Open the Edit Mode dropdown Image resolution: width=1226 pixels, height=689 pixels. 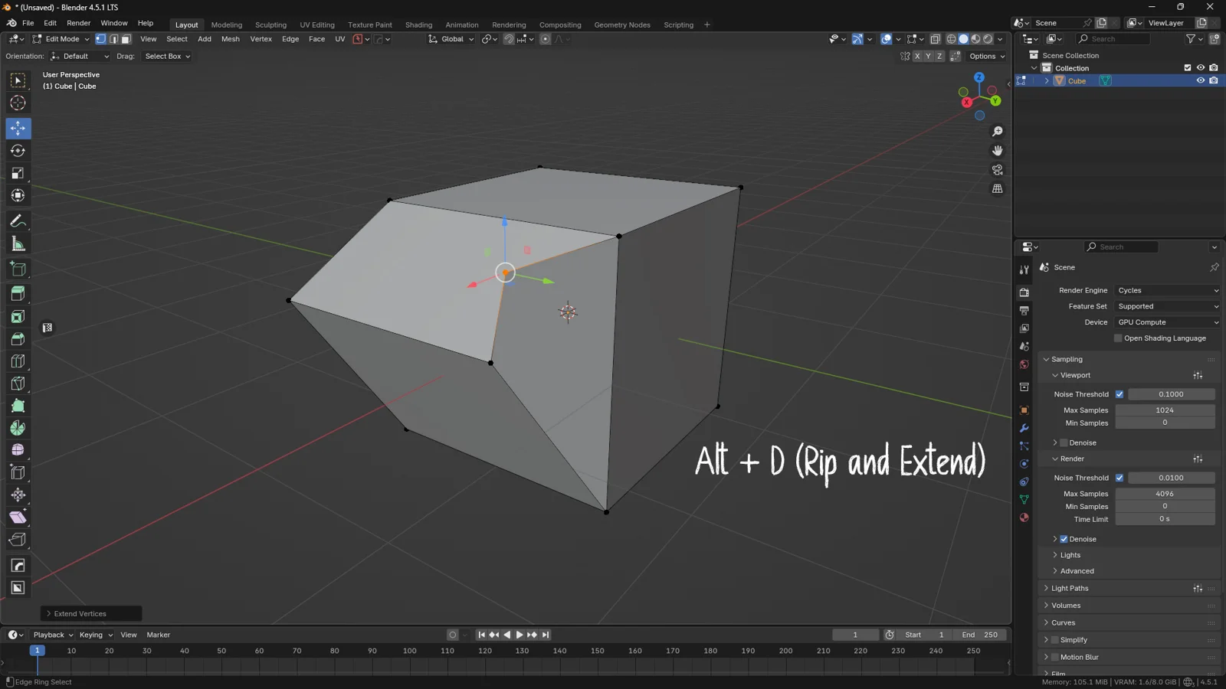click(61, 39)
